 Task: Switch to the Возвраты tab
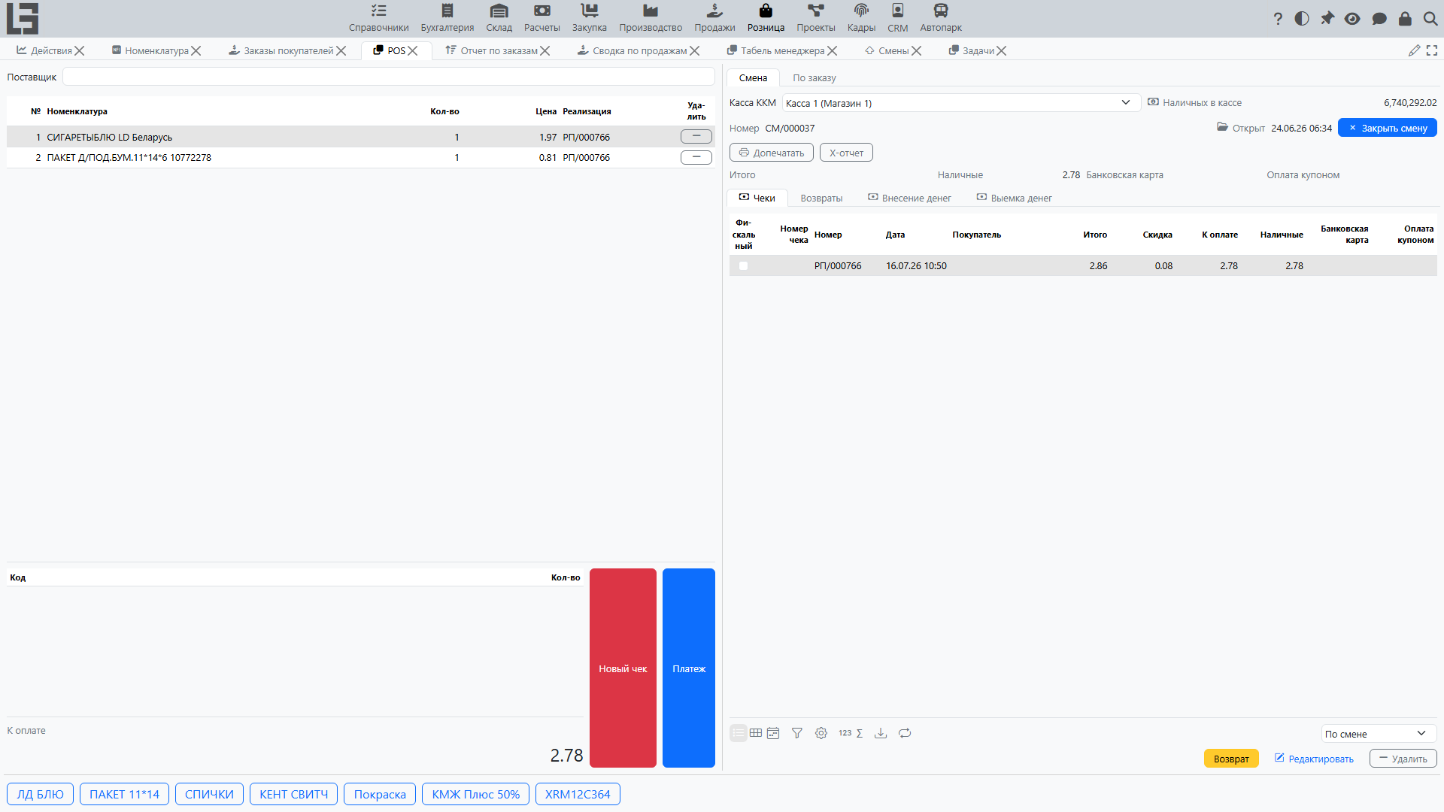tap(821, 198)
